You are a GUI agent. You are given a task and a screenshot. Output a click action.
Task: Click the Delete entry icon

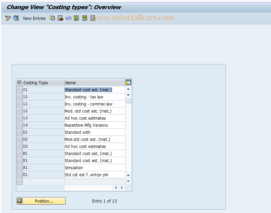point(60,18)
